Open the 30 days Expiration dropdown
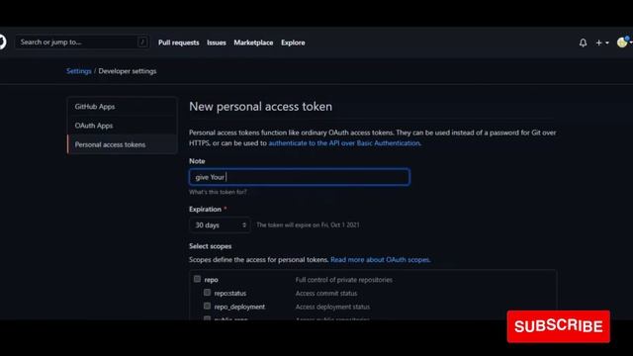Viewport: 633px width, 356px height. coord(220,224)
